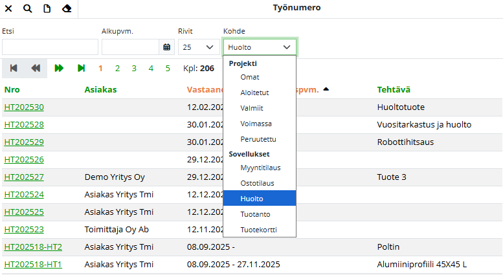Choose Myyntitilaus option in dropdown list

(260, 168)
